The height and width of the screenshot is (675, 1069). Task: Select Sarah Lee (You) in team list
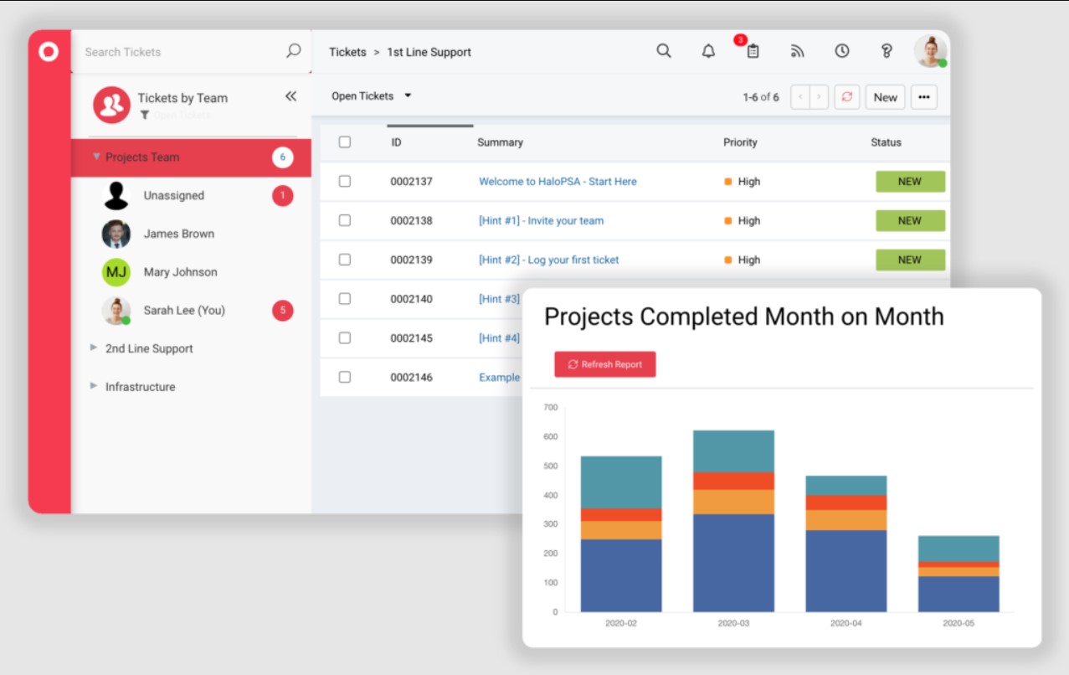[183, 310]
